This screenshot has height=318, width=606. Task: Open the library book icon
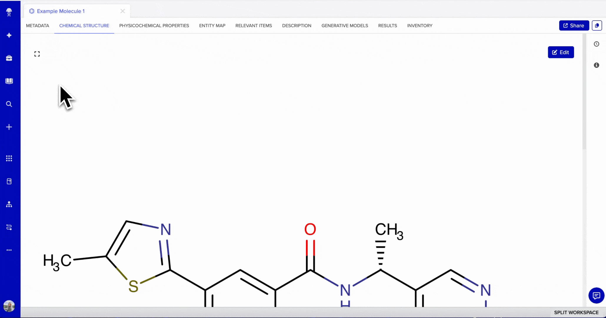coord(9,81)
